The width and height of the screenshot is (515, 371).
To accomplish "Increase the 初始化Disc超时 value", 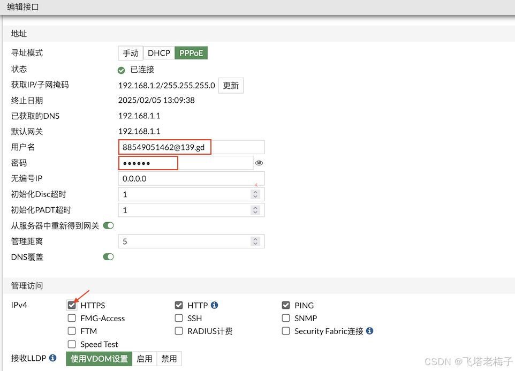I will [255, 192].
